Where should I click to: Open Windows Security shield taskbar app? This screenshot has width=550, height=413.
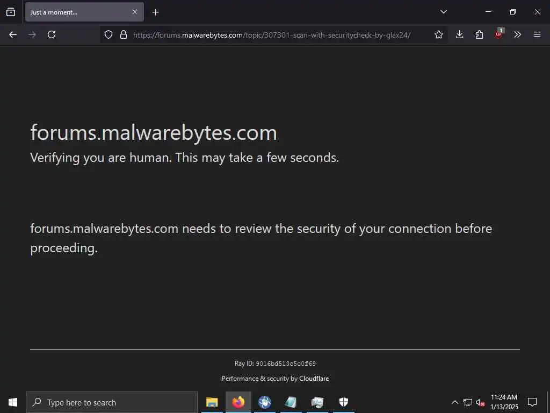pyautogui.click(x=343, y=402)
